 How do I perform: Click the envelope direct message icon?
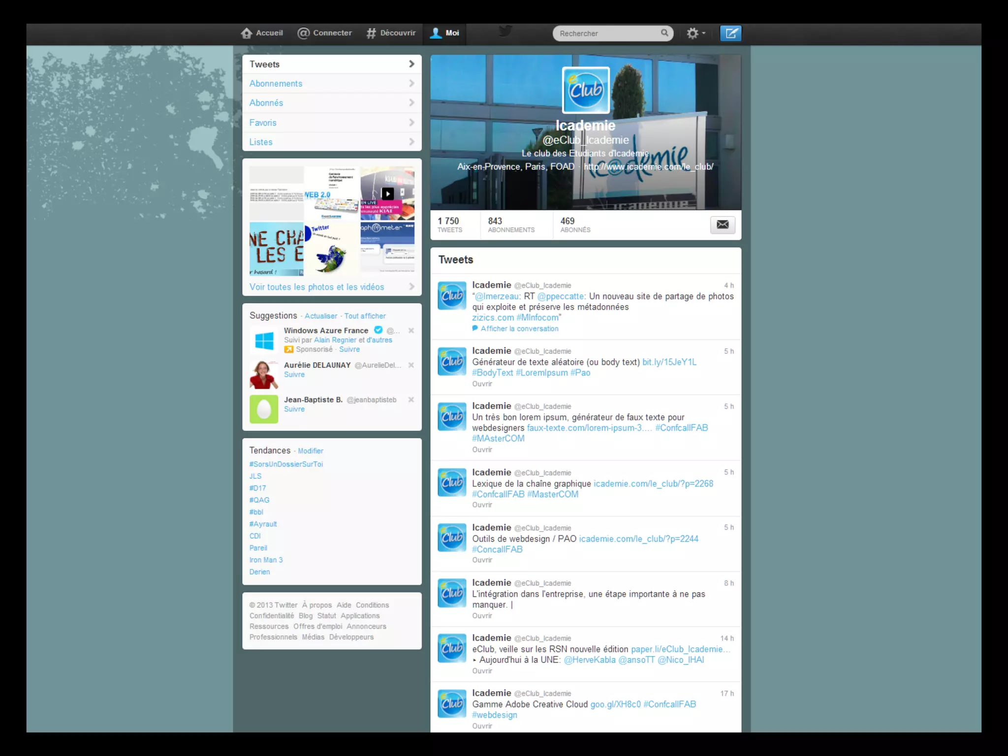click(x=722, y=225)
